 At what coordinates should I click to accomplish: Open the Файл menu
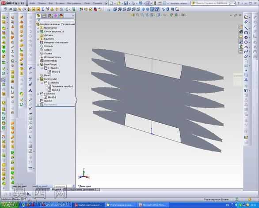32,3
